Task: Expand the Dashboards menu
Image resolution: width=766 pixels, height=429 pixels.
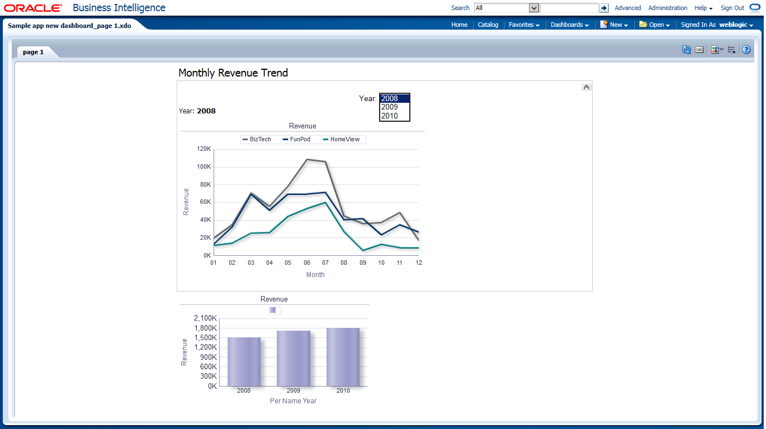Action: coord(570,25)
